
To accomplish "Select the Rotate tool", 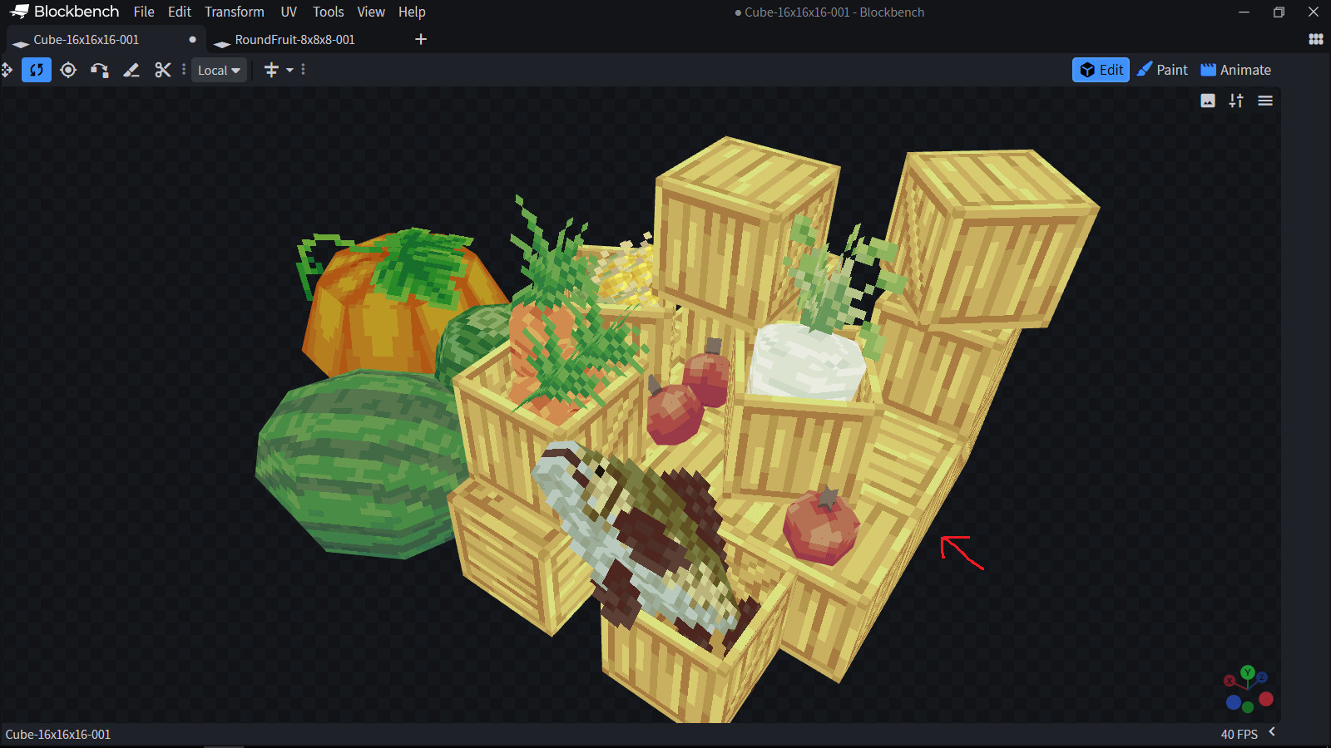I will click(x=37, y=70).
